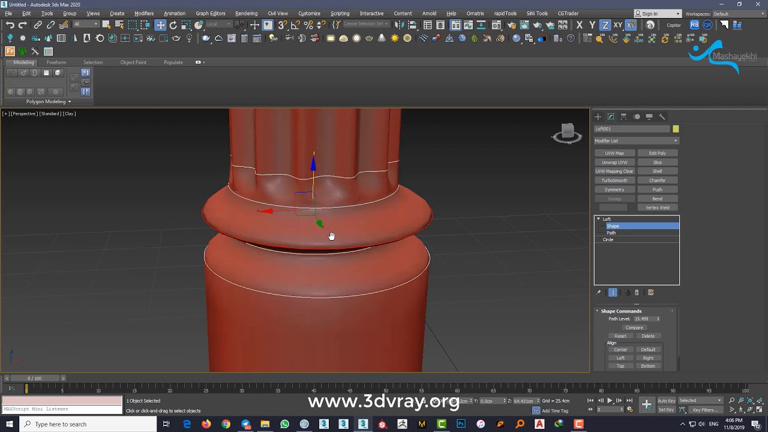Open the Local reference coordinate dropdown
Viewport: 768px width, 432px height.
point(220,25)
